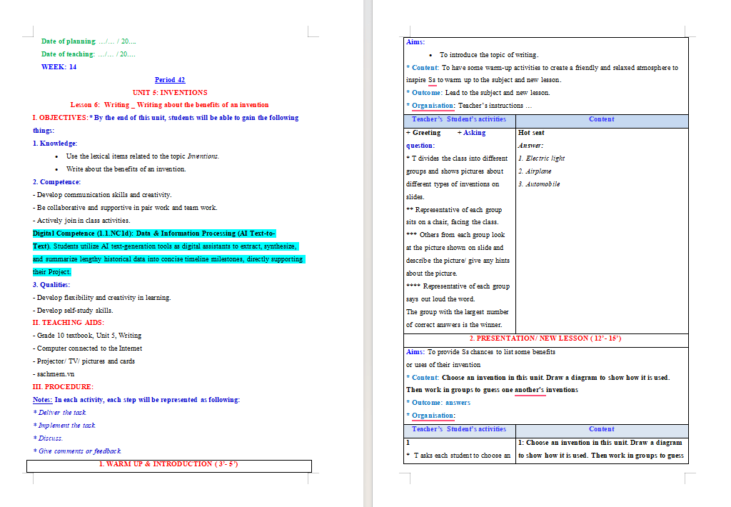Click '2. PRESENTATION/ NEW LESSON' heading
Screen dimensions: 731x507
(545, 338)
